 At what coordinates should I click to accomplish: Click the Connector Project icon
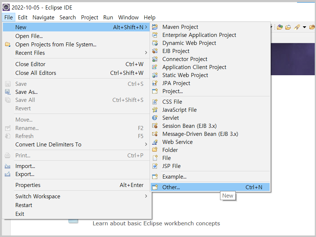[155, 59]
